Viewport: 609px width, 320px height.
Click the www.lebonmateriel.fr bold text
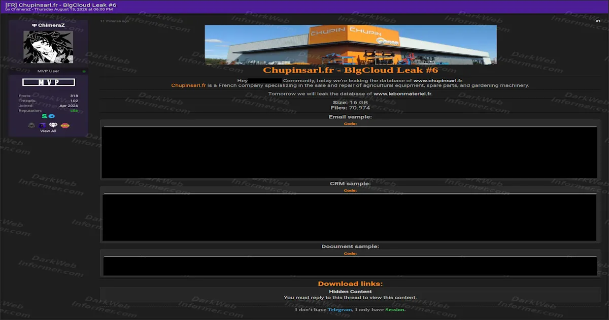[x=402, y=94]
